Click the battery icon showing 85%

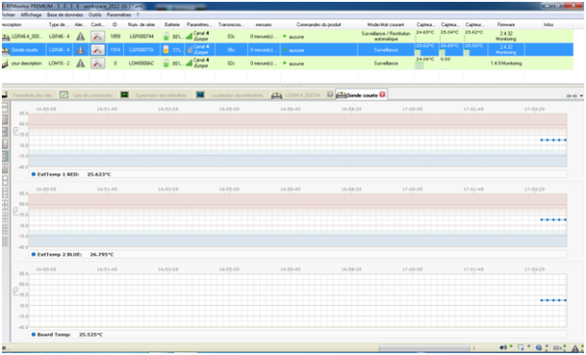point(166,63)
